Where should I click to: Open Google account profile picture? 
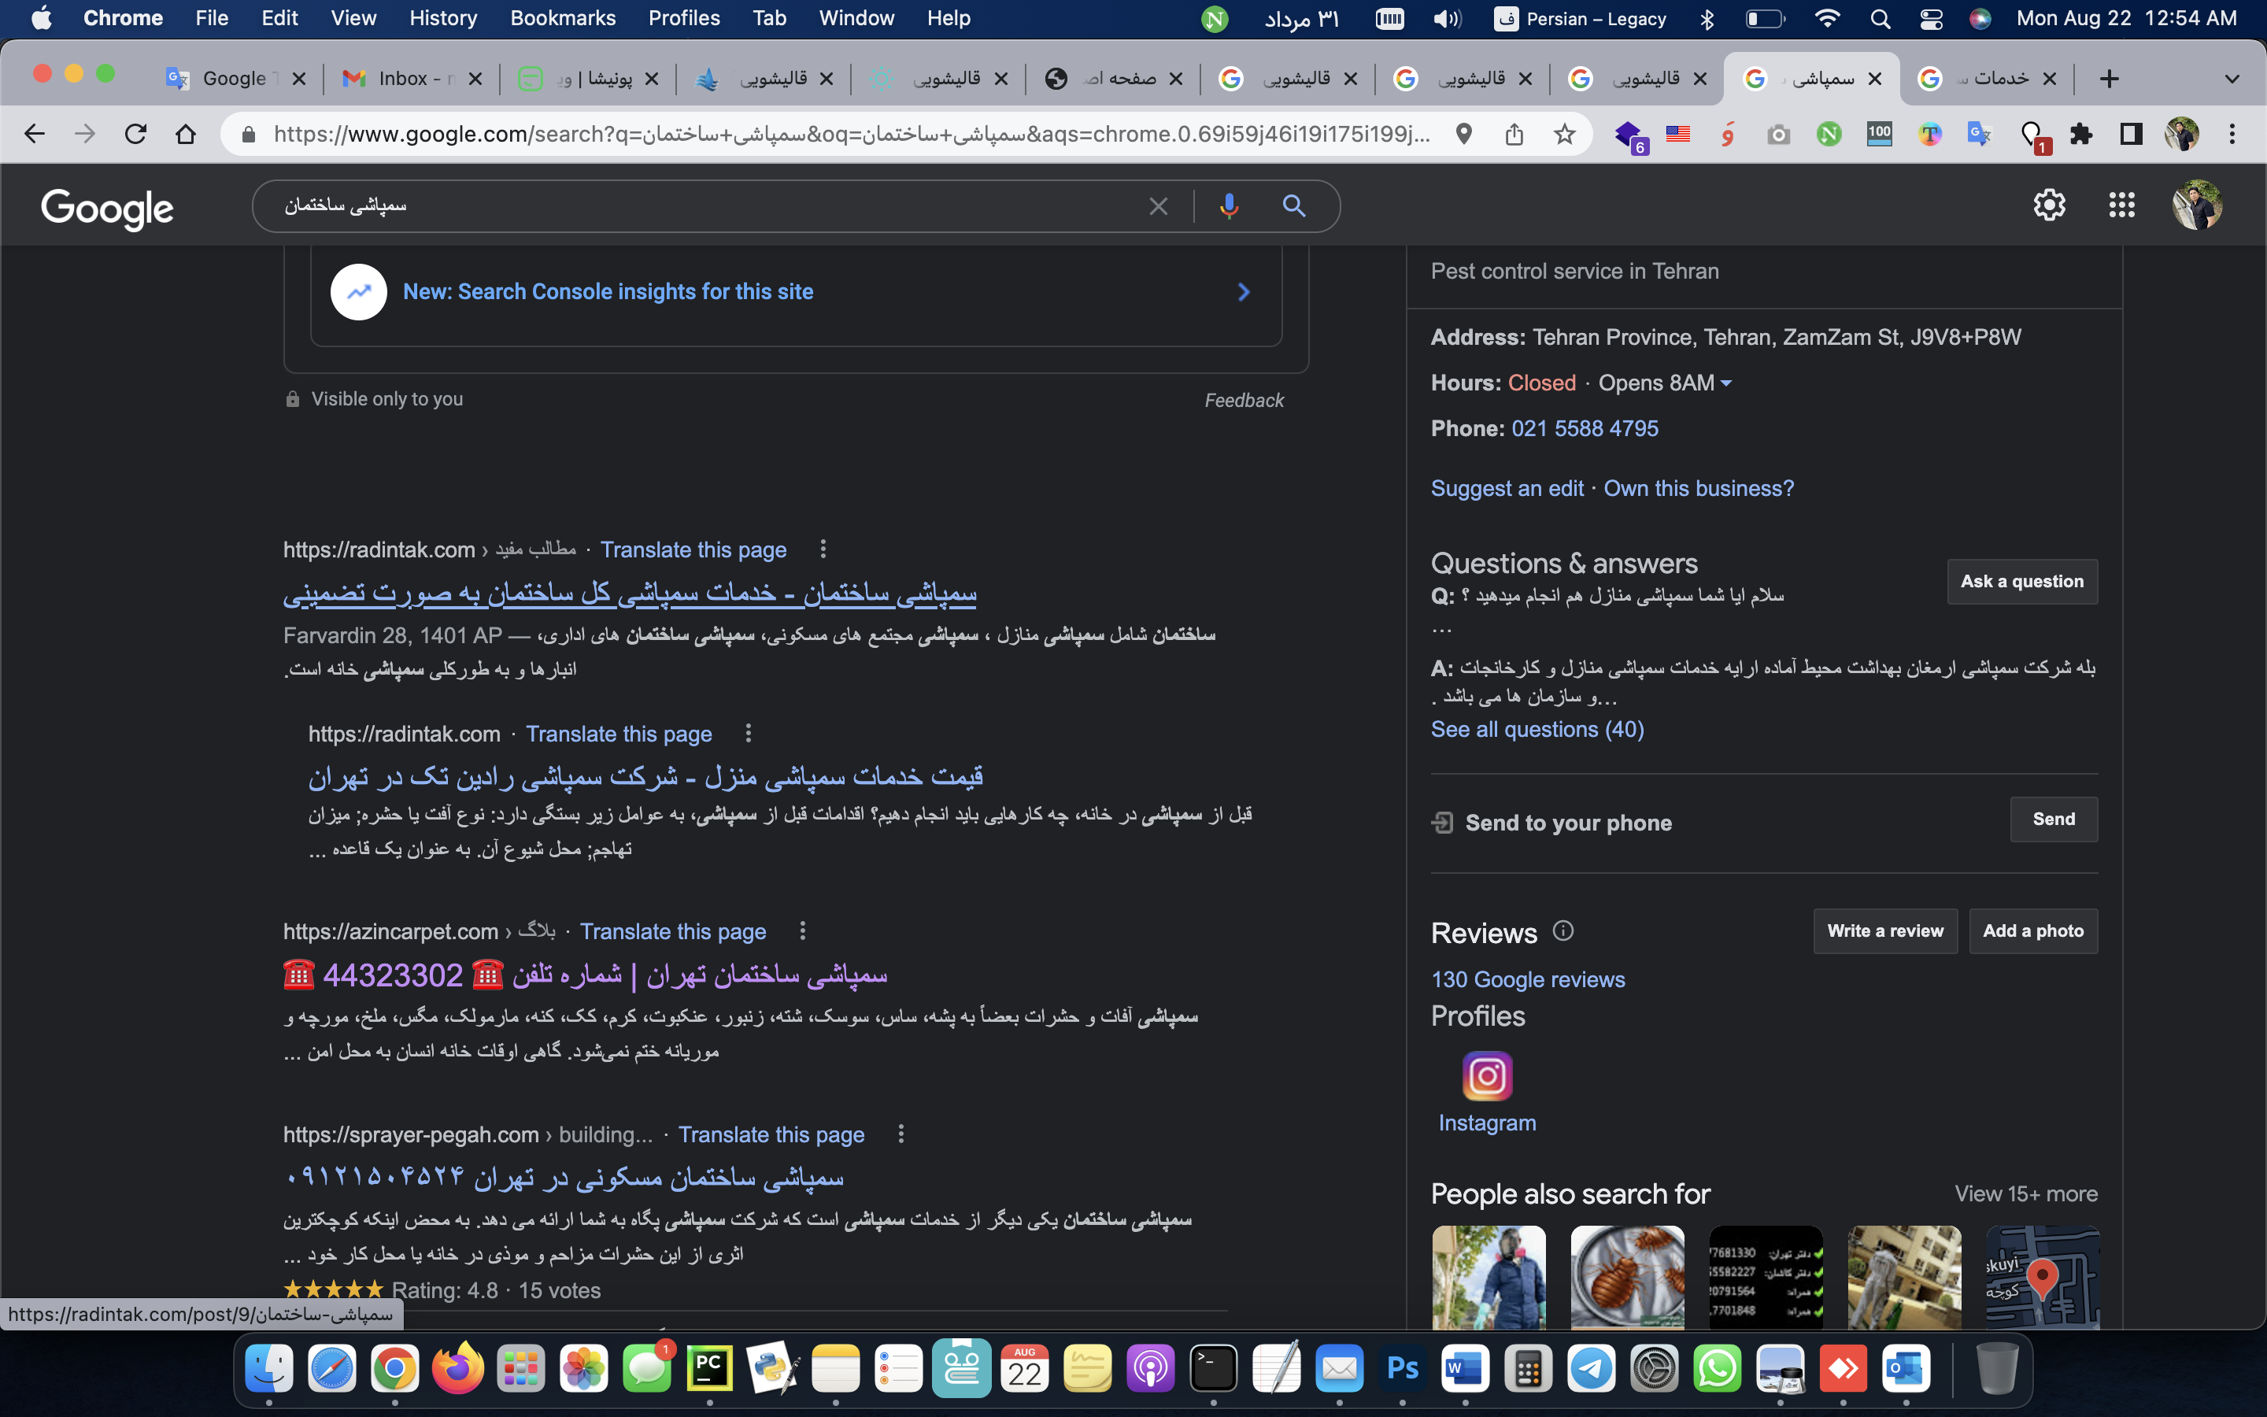pyautogui.click(x=2197, y=205)
